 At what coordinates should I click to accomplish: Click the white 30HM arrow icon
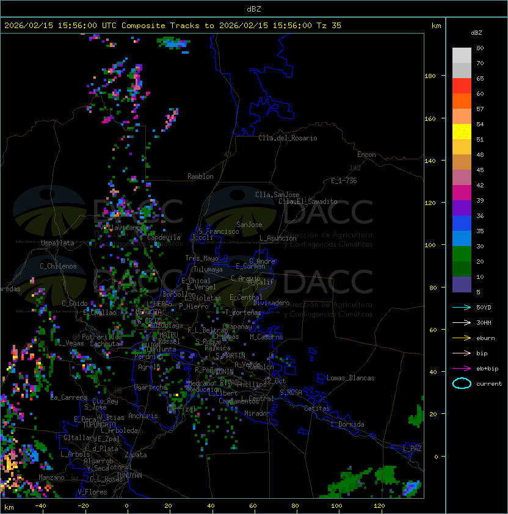(x=462, y=322)
